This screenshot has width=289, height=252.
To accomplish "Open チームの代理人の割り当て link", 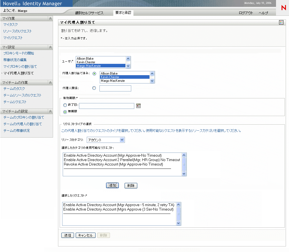I will coord(23,124).
